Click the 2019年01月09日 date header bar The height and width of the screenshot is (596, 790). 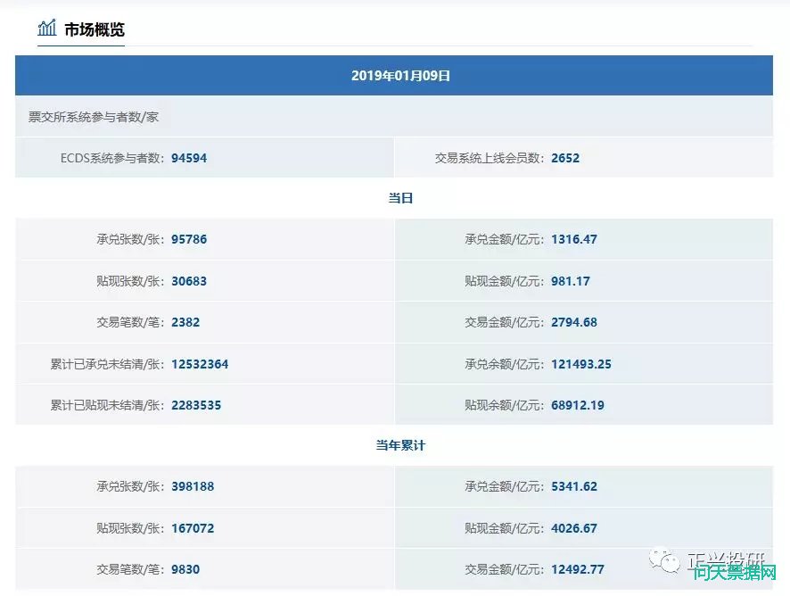[x=393, y=76]
